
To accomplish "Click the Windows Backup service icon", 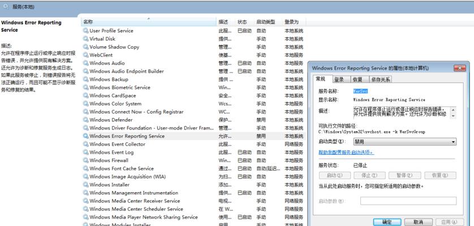I will [86, 80].
